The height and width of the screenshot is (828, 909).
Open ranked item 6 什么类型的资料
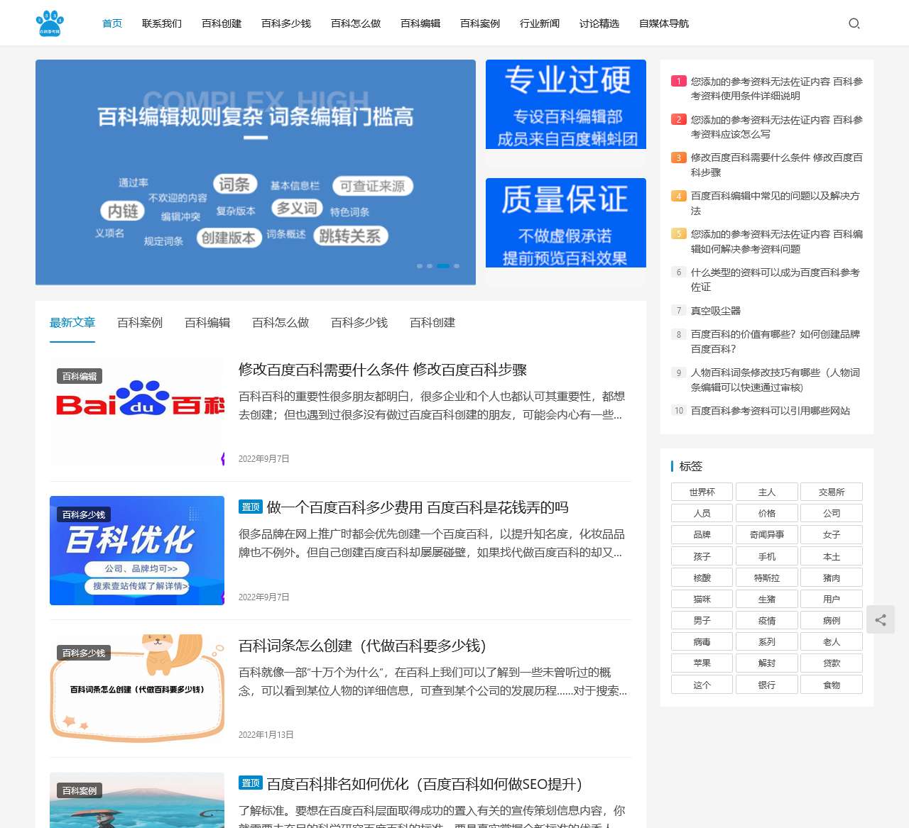pyautogui.click(x=777, y=280)
